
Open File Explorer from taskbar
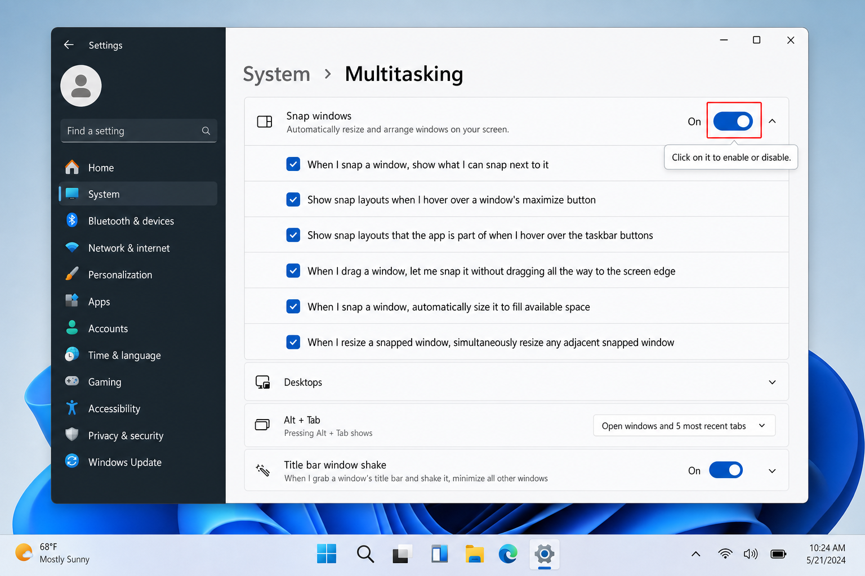(x=475, y=554)
